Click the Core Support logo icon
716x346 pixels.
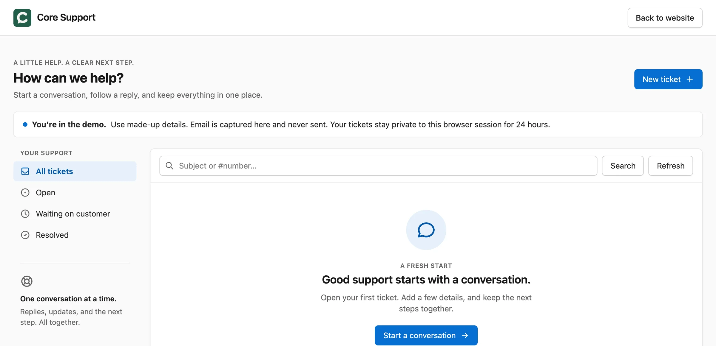click(22, 18)
